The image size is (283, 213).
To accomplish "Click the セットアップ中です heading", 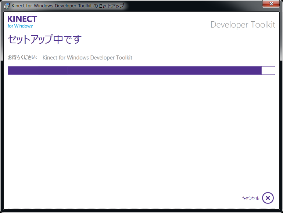I will tap(44, 39).
